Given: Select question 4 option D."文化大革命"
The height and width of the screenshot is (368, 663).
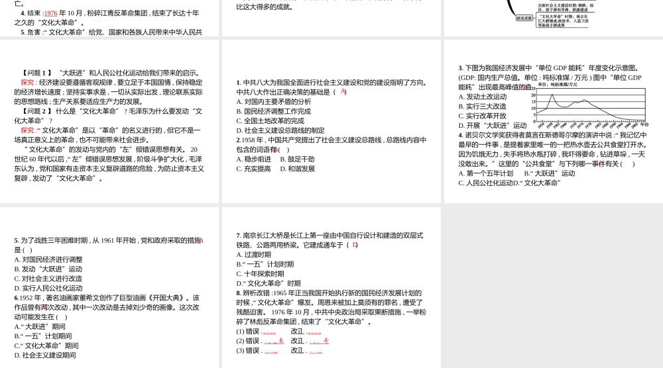Looking at the screenshot, I should (537, 183).
